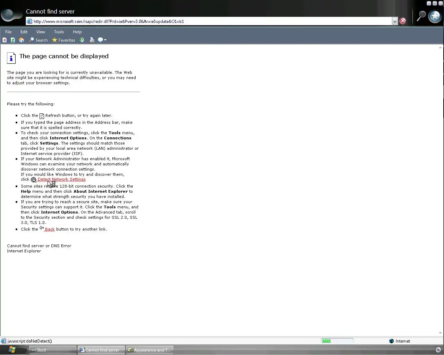Open the File menu
The width and height of the screenshot is (444, 355).
pyautogui.click(x=8, y=32)
